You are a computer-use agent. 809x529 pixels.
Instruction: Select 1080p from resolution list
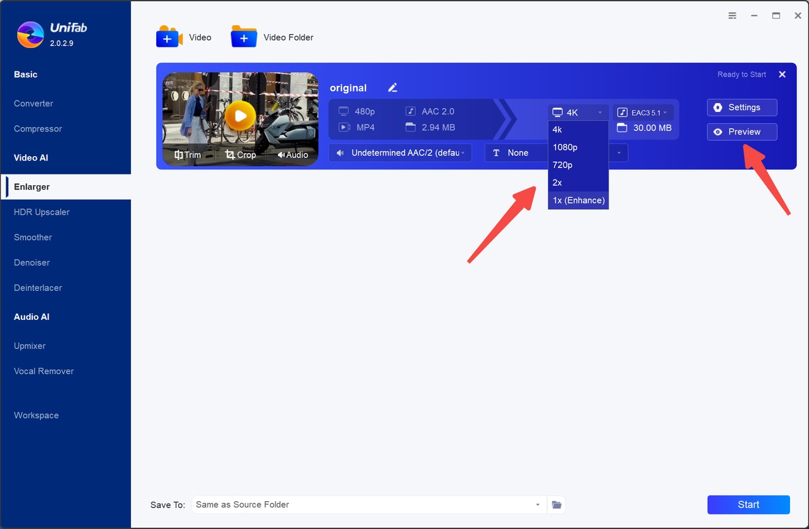(x=565, y=147)
